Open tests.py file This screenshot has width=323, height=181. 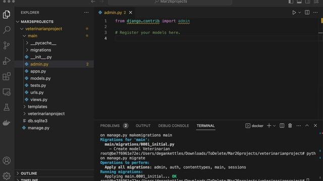click(55, 85)
